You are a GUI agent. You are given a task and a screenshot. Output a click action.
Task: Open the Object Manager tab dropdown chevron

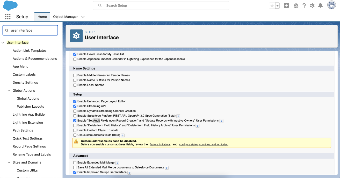(x=83, y=17)
